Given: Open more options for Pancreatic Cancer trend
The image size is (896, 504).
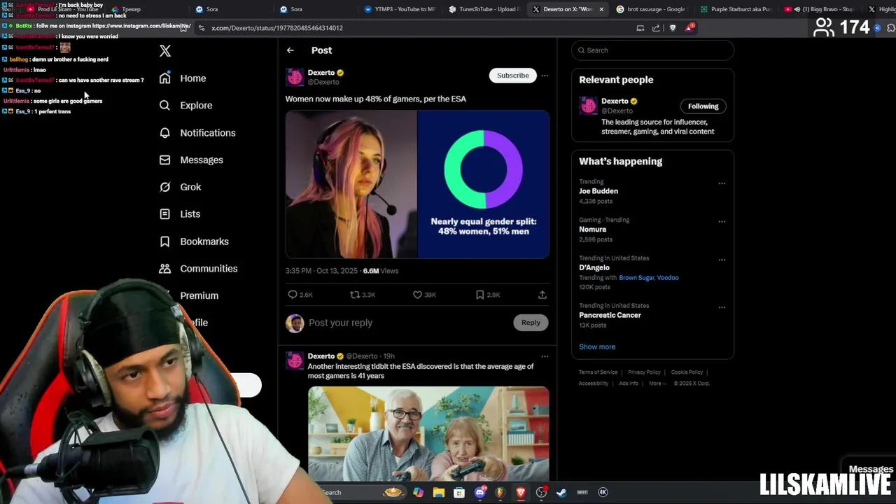Looking at the screenshot, I should [722, 307].
